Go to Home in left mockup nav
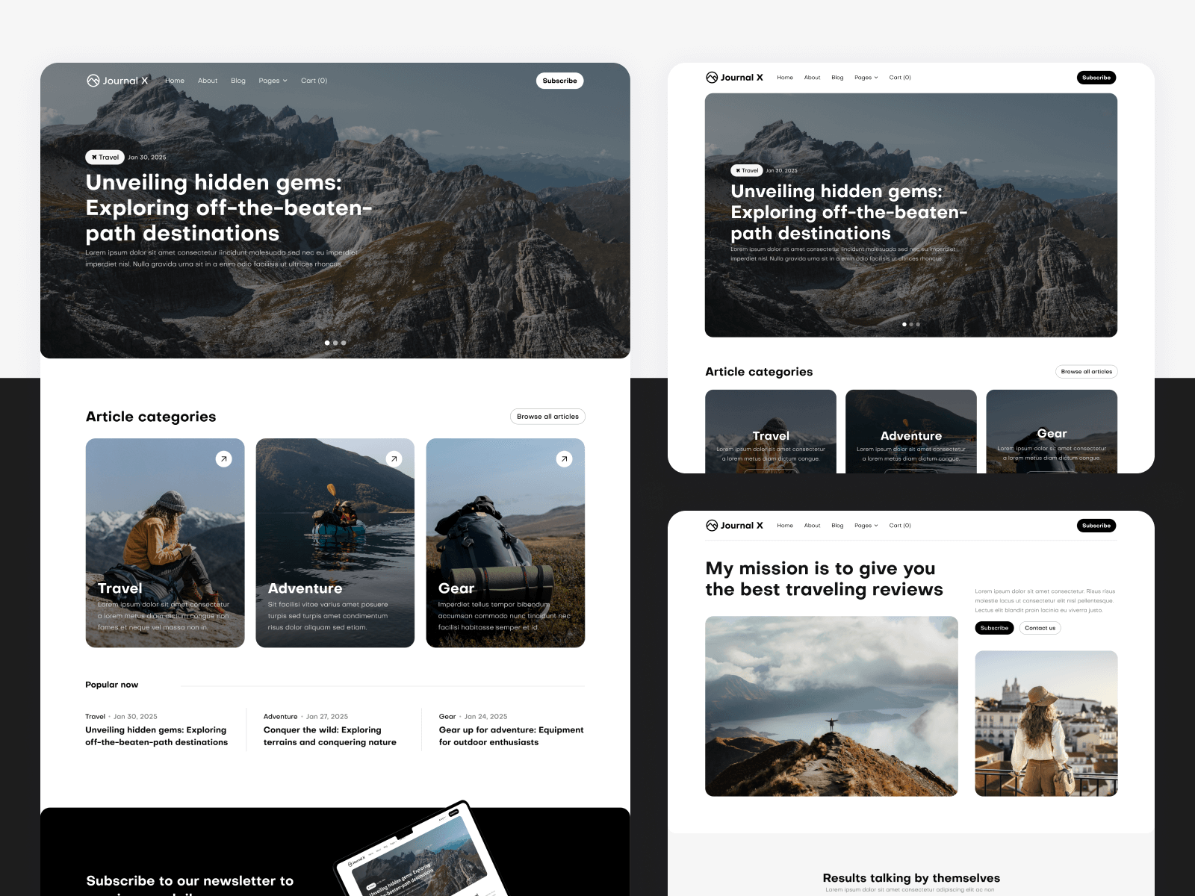 tap(175, 81)
